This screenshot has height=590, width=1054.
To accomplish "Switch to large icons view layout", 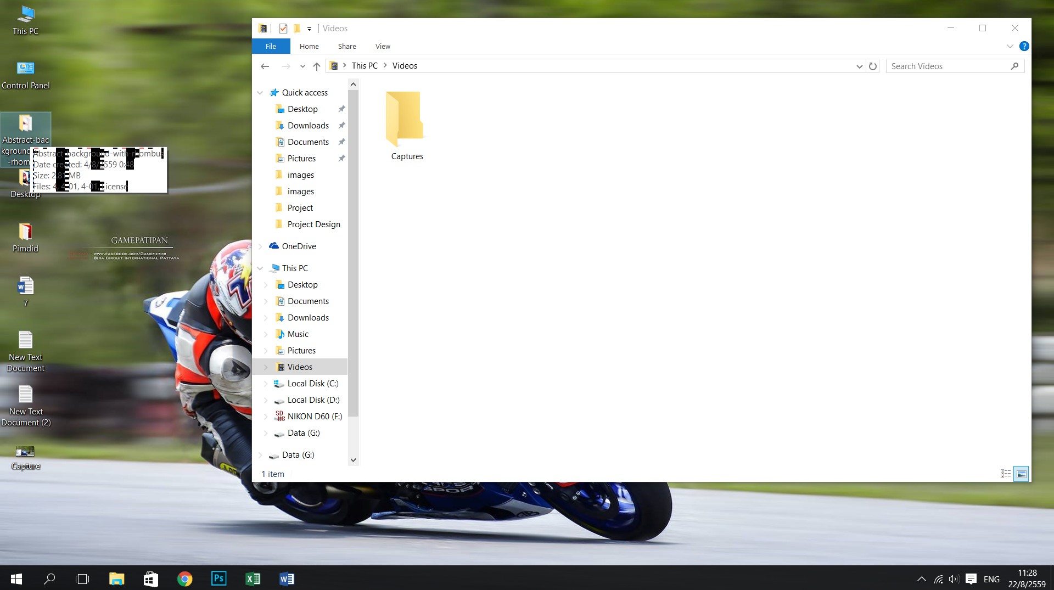I will (x=1021, y=474).
